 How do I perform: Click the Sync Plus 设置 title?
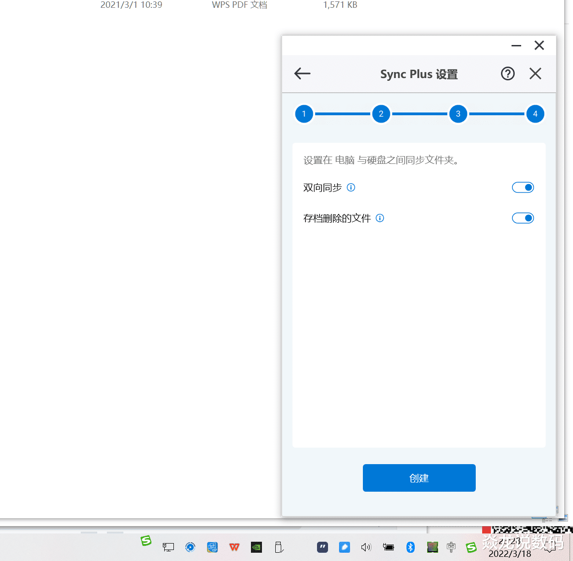click(x=419, y=74)
